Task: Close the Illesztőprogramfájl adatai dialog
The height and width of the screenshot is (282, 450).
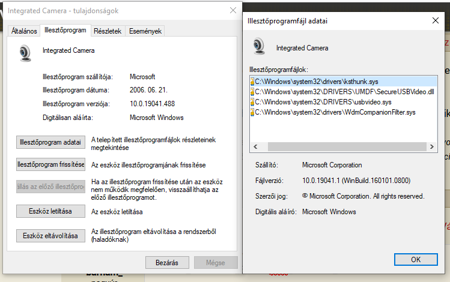Action: pyautogui.click(x=436, y=20)
